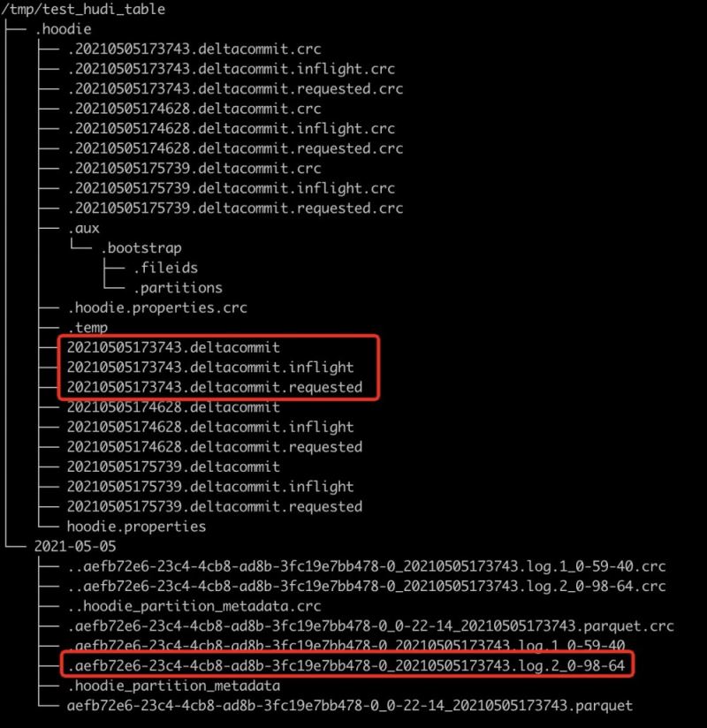Click the .partitions entry

[x=178, y=288]
